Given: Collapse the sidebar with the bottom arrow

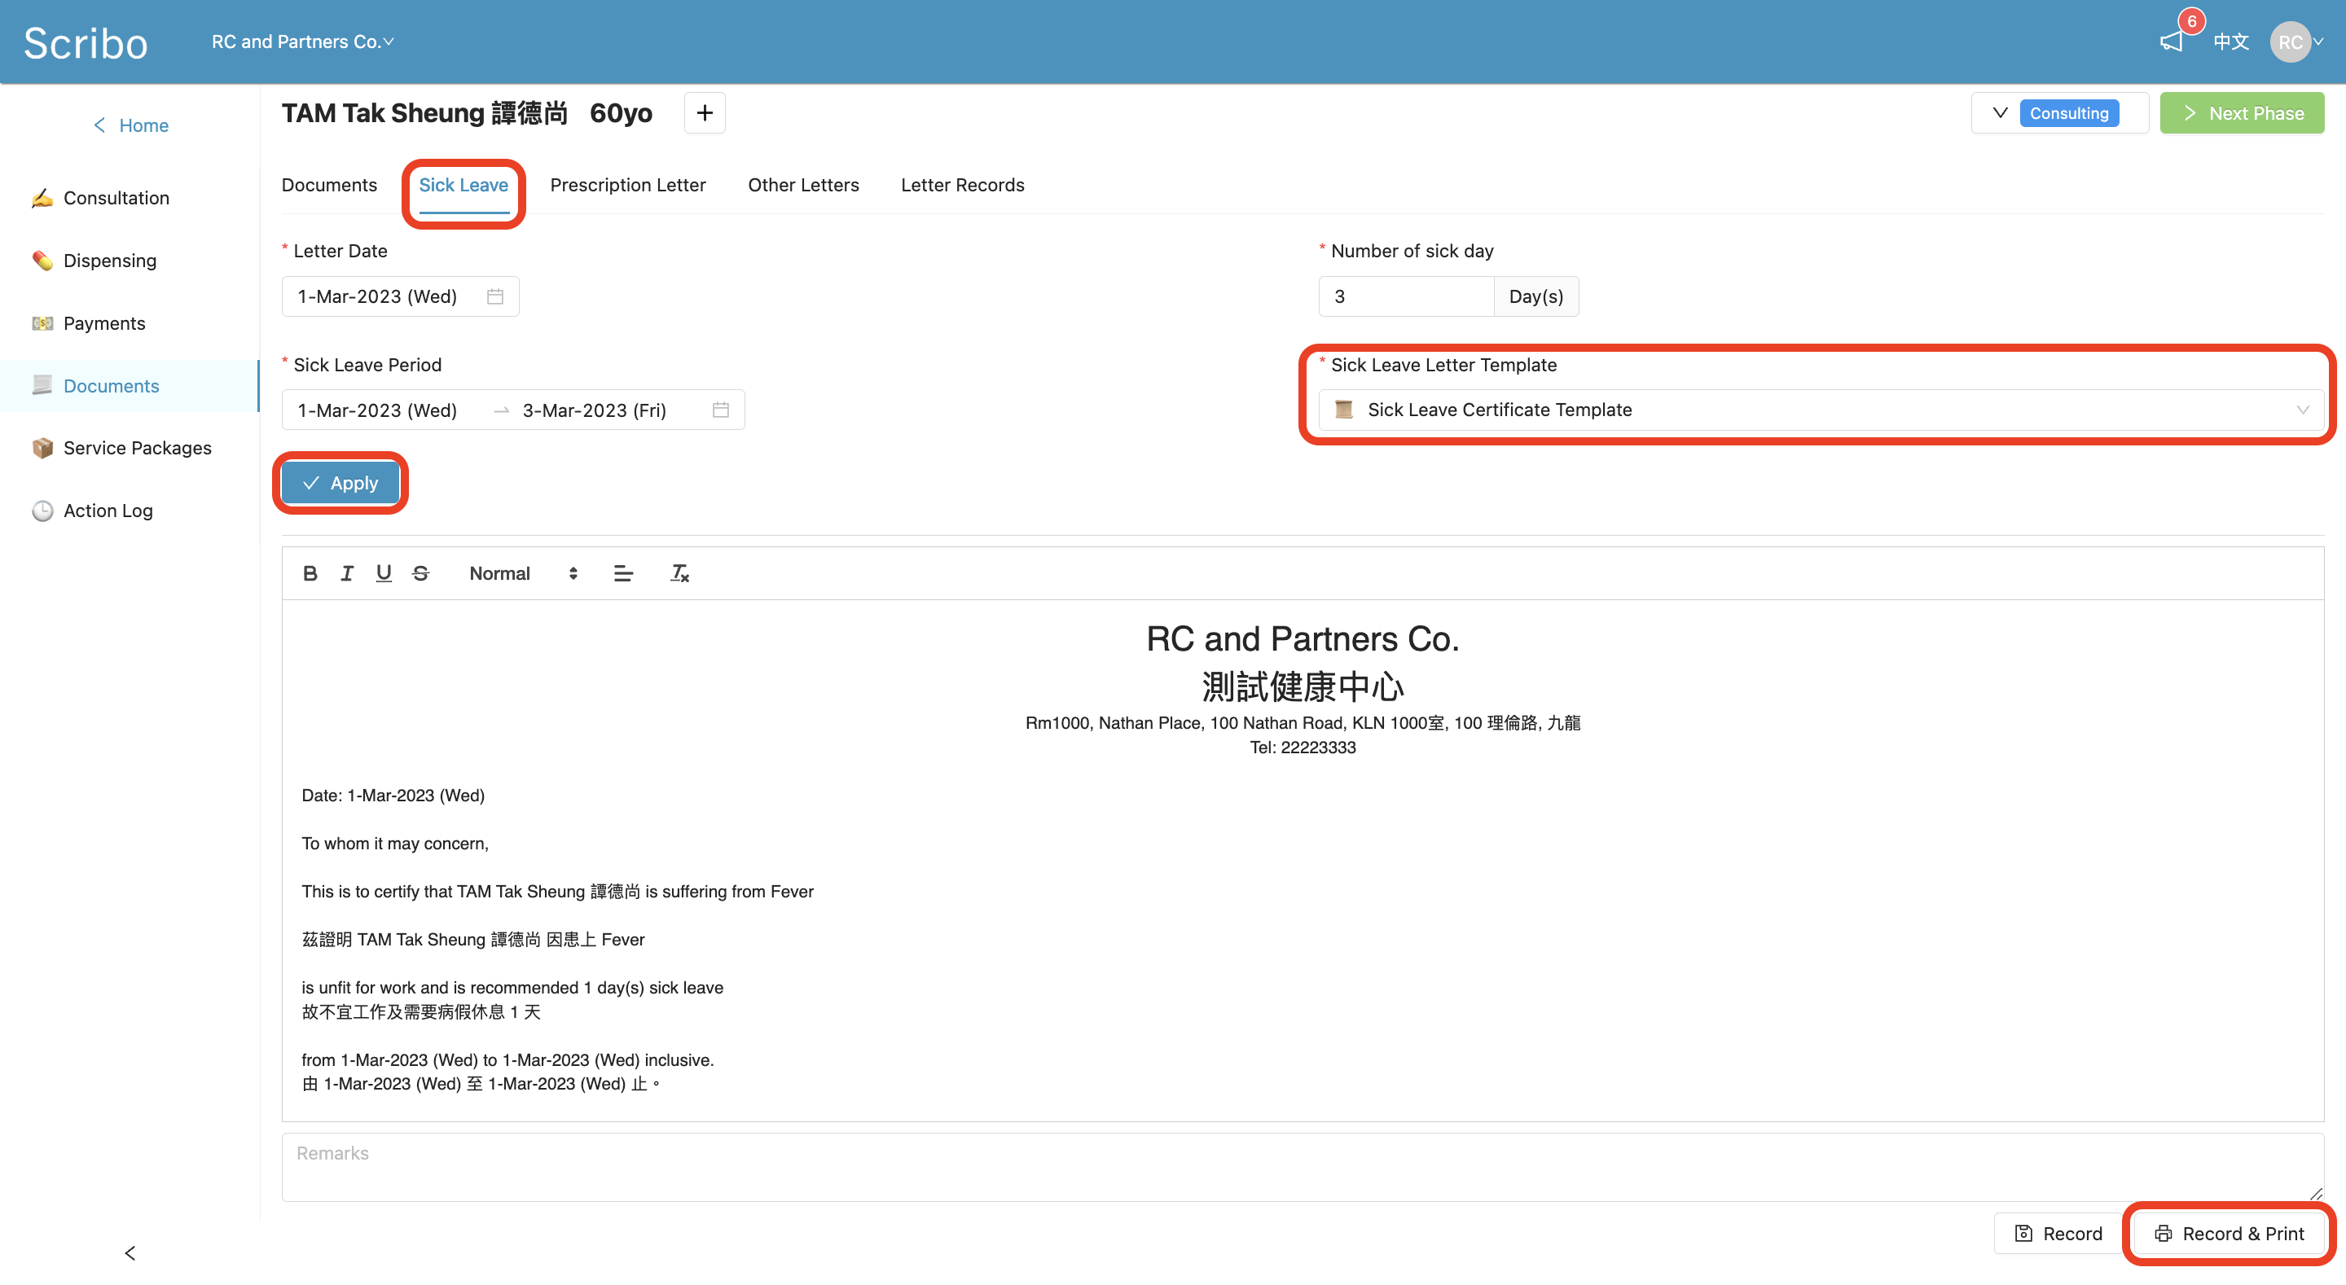Looking at the screenshot, I should pos(130,1252).
